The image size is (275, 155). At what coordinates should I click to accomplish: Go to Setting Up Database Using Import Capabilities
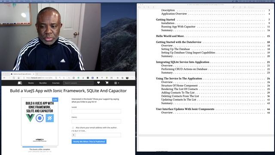[x=188, y=53]
